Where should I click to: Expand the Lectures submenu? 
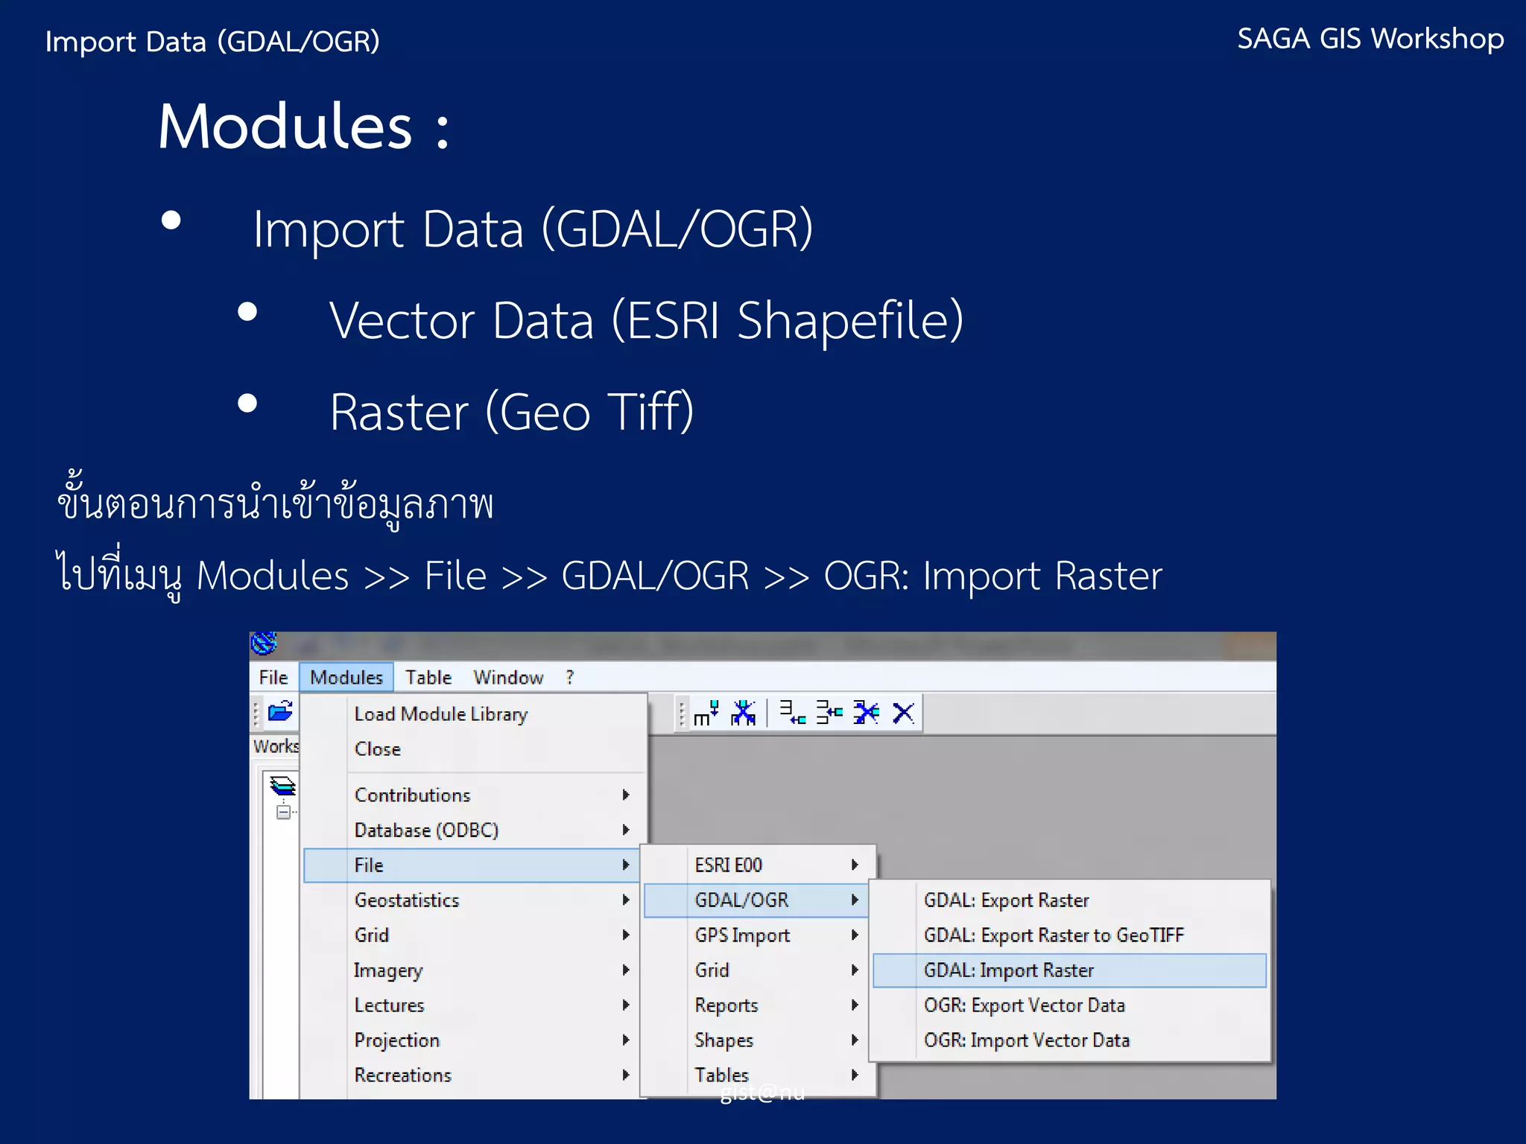[x=472, y=1005]
